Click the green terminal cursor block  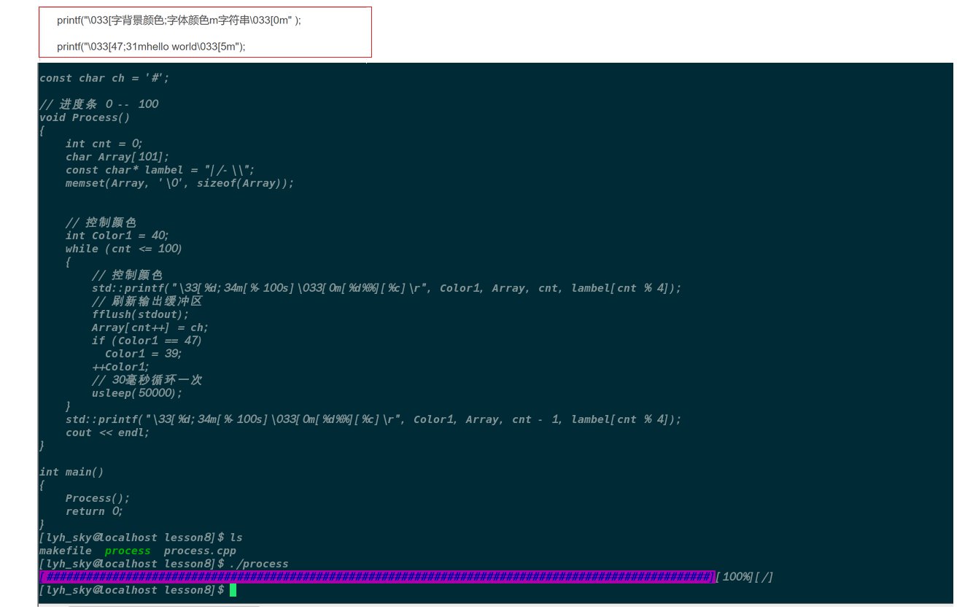pyautogui.click(x=233, y=590)
